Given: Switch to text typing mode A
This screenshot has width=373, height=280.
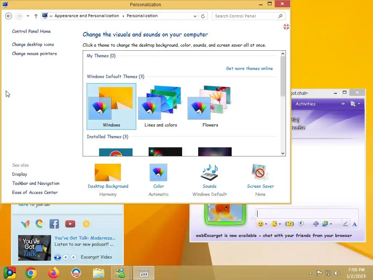Looking at the screenshot, I should pos(354,224).
